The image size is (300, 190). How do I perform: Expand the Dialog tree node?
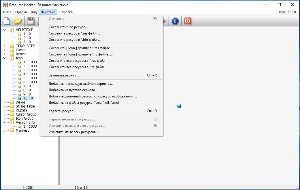[x=4, y=102]
